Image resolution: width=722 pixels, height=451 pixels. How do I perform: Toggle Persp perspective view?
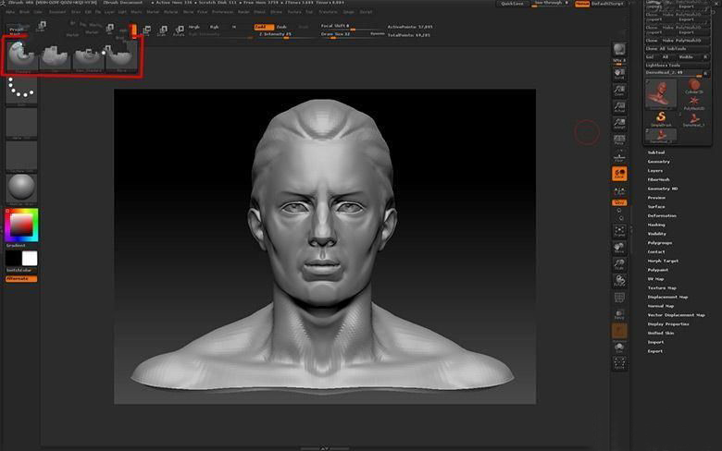point(619,140)
